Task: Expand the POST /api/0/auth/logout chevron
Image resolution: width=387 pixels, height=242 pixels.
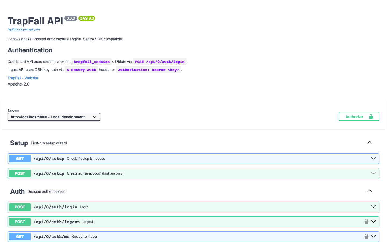Action: [x=374, y=222]
